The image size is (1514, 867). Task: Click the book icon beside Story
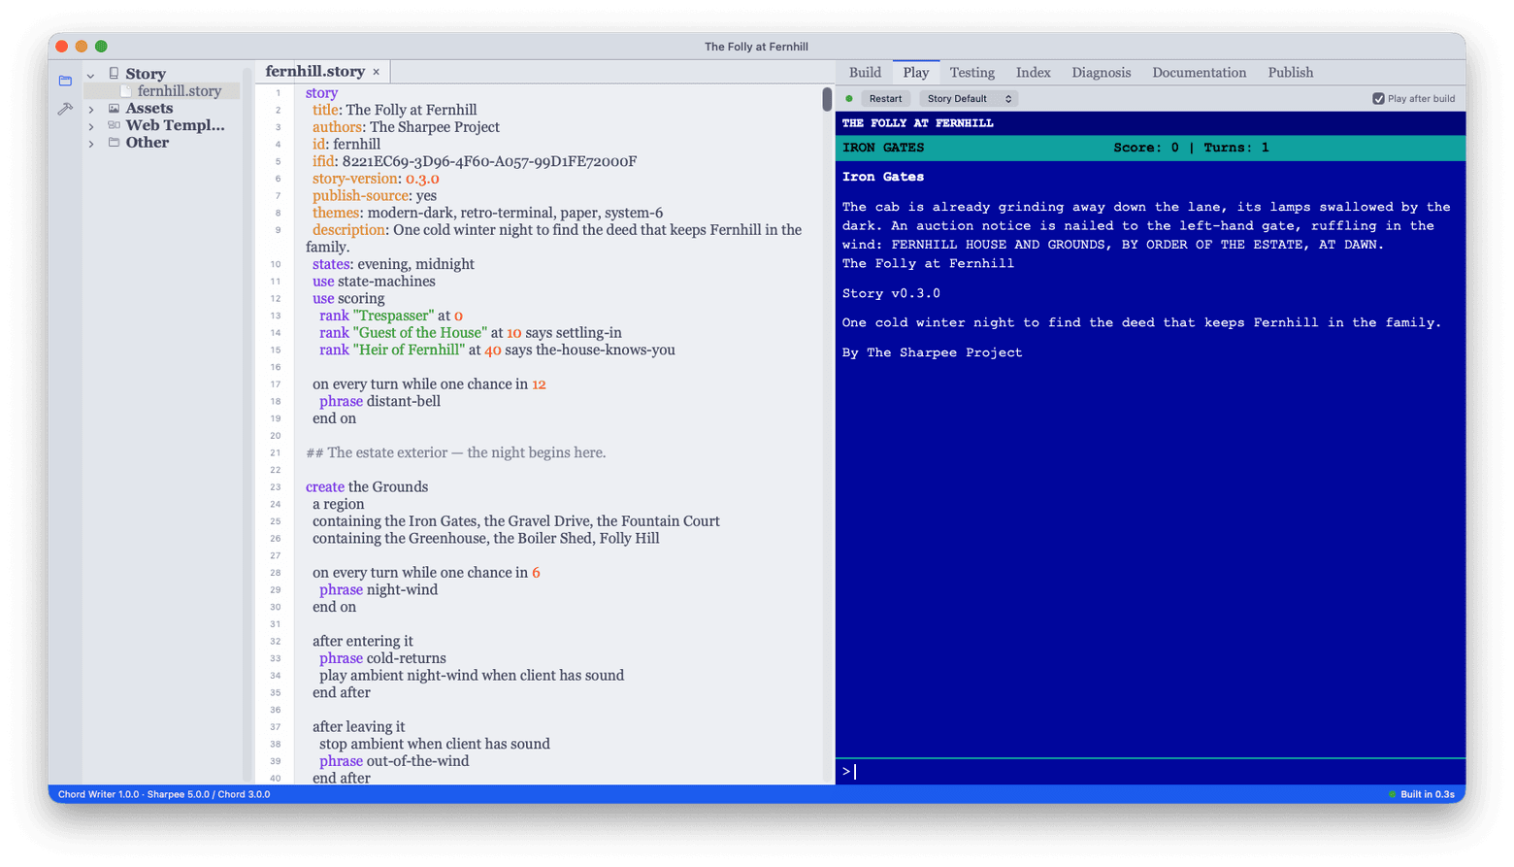pyautogui.click(x=114, y=74)
